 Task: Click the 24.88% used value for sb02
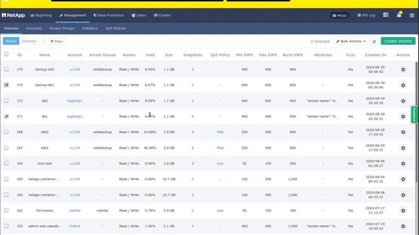(150, 132)
